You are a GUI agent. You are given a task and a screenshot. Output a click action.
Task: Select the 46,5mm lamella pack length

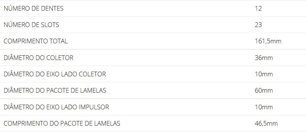(266, 123)
